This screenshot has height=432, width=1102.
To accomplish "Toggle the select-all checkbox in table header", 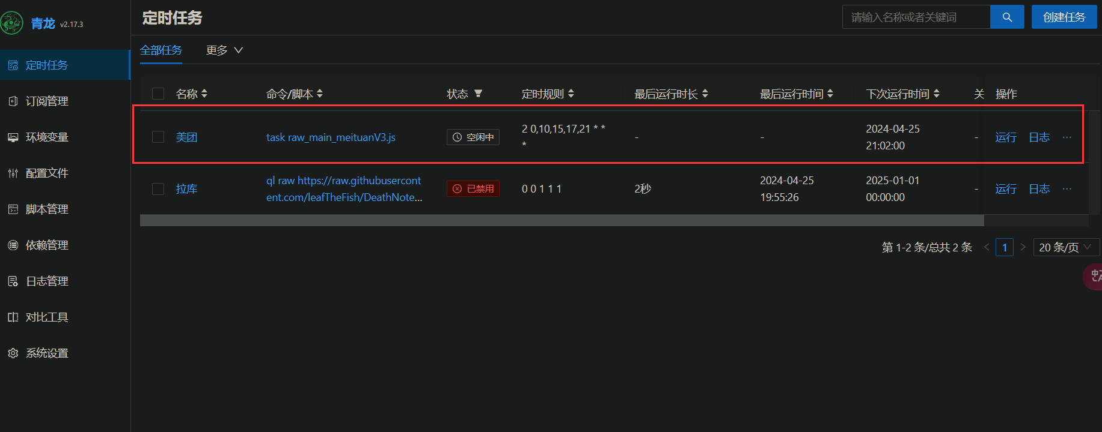I will (158, 94).
